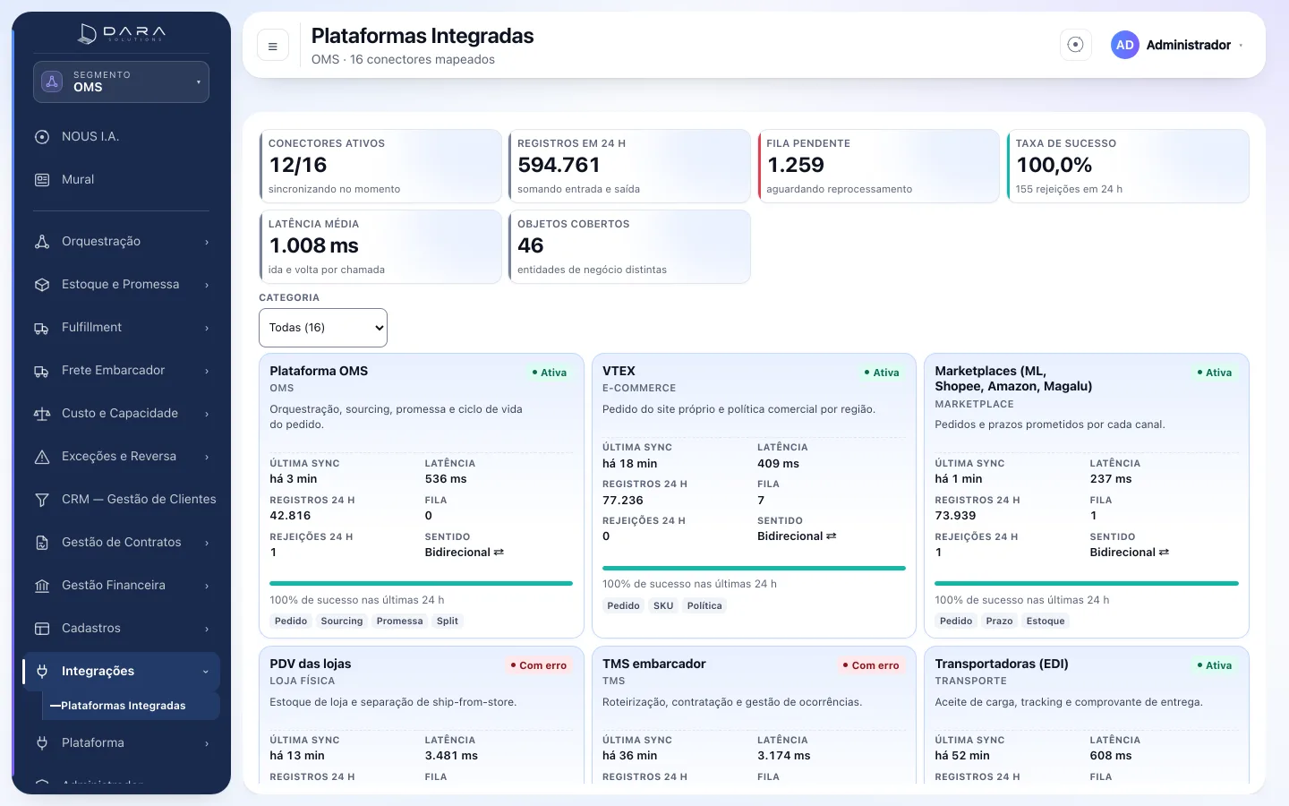
Task: Click the Latência Média 1.008 ms card
Action: click(x=380, y=247)
